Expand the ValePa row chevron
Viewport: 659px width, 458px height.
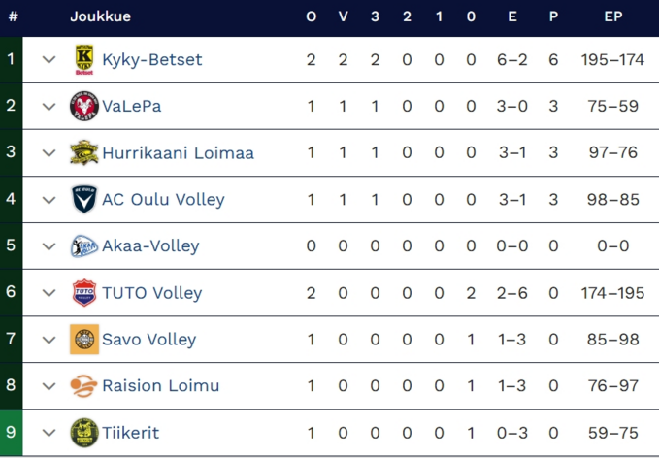coord(49,107)
